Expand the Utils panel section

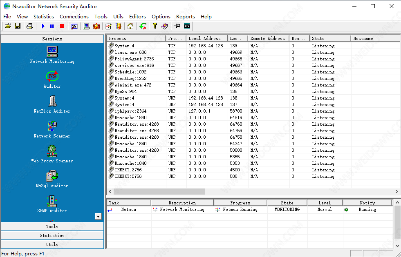point(52,244)
